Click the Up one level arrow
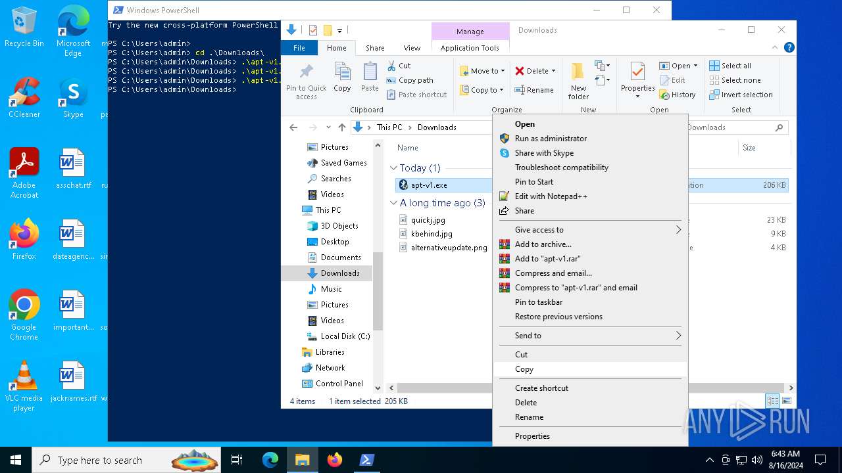This screenshot has height=473, width=842. (341, 127)
